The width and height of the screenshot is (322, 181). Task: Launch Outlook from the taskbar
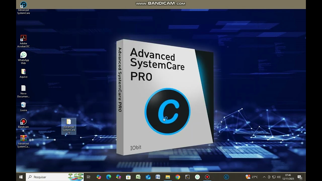click(148, 177)
